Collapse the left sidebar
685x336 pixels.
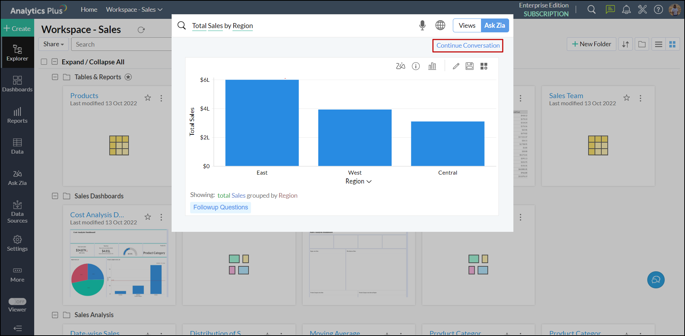17,328
